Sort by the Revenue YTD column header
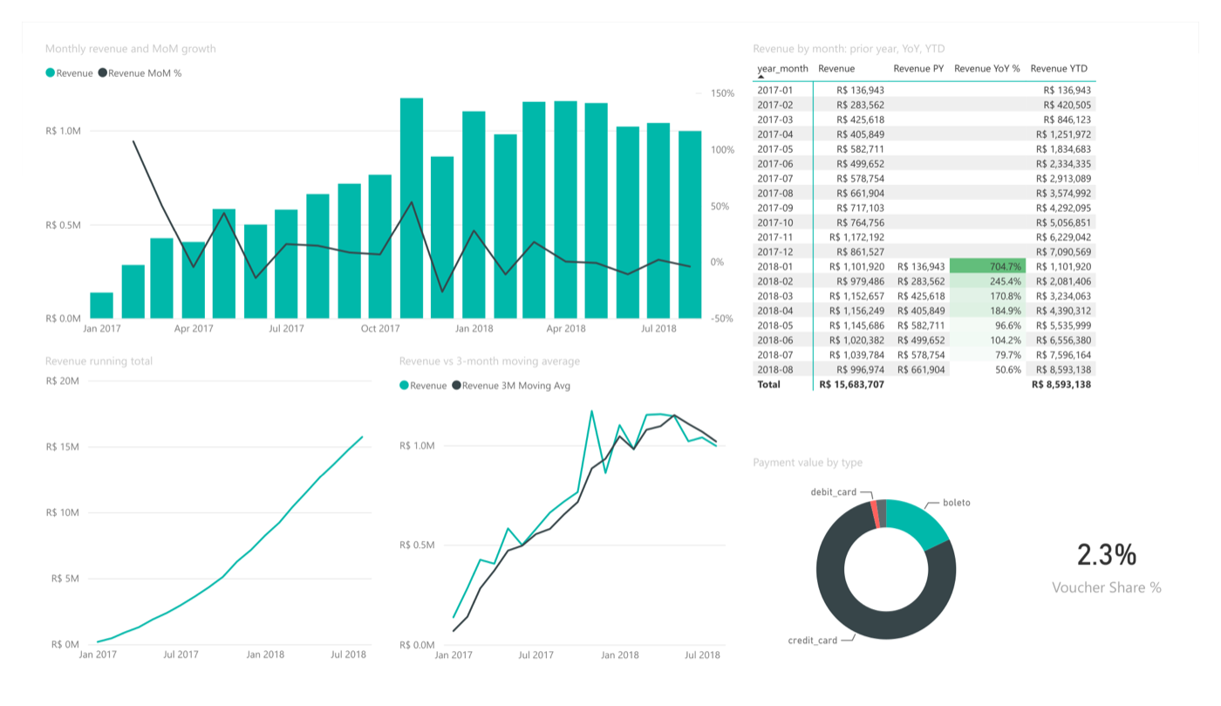The width and height of the screenshot is (1221, 706). (x=1059, y=68)
